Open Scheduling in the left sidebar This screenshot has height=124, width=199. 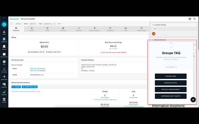[x=4, y=55]
